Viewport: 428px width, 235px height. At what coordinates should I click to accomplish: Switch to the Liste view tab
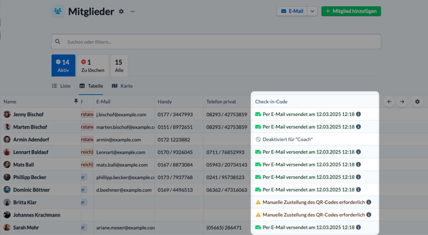pyautogui.click(x=61, y=86)
